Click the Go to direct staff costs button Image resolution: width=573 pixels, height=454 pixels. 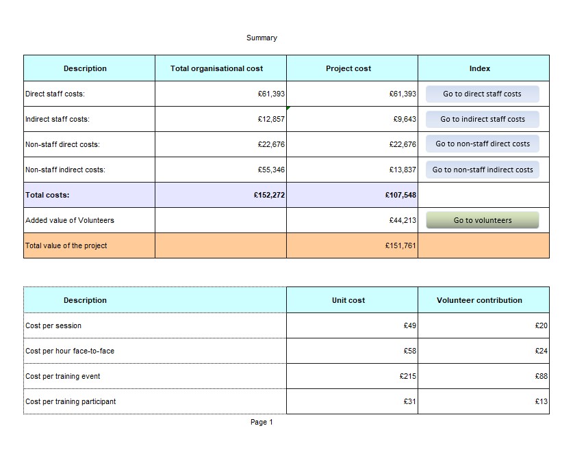tap(483, 94)
